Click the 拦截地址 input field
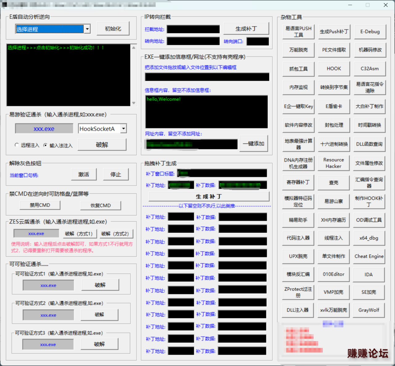The height and width of the screenshot is (366, 395). 193,29
